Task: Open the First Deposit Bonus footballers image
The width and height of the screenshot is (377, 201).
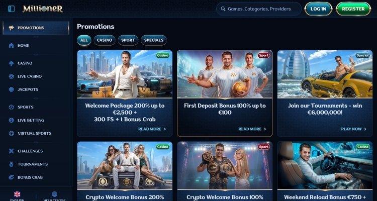Action: (225, 74)
